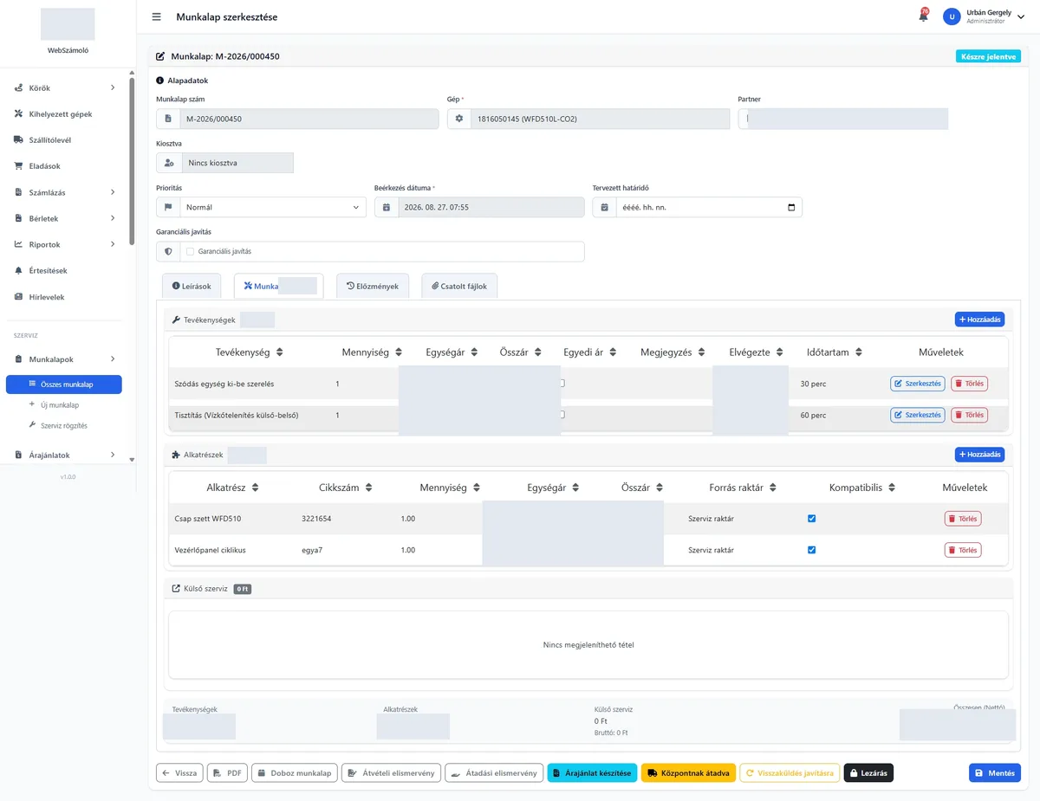Toggle Egyedi ár checkbox for Tisztítás row

(x=562, y=415)
